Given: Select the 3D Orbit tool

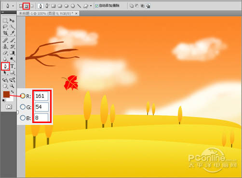Looking at the screenshot, I should tap(12, 80).
